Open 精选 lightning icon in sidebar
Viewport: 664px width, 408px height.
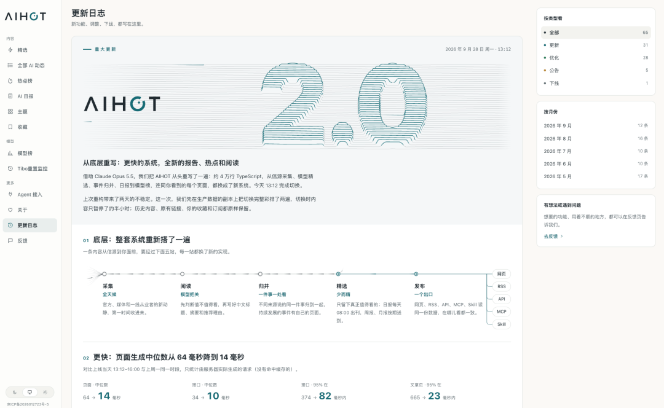(10, 50)
